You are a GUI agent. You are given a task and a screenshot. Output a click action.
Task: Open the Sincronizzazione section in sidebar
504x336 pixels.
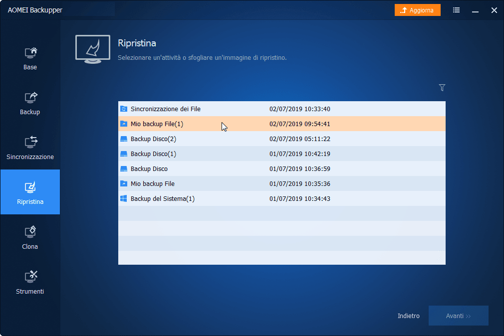click(x=30, y=149)
